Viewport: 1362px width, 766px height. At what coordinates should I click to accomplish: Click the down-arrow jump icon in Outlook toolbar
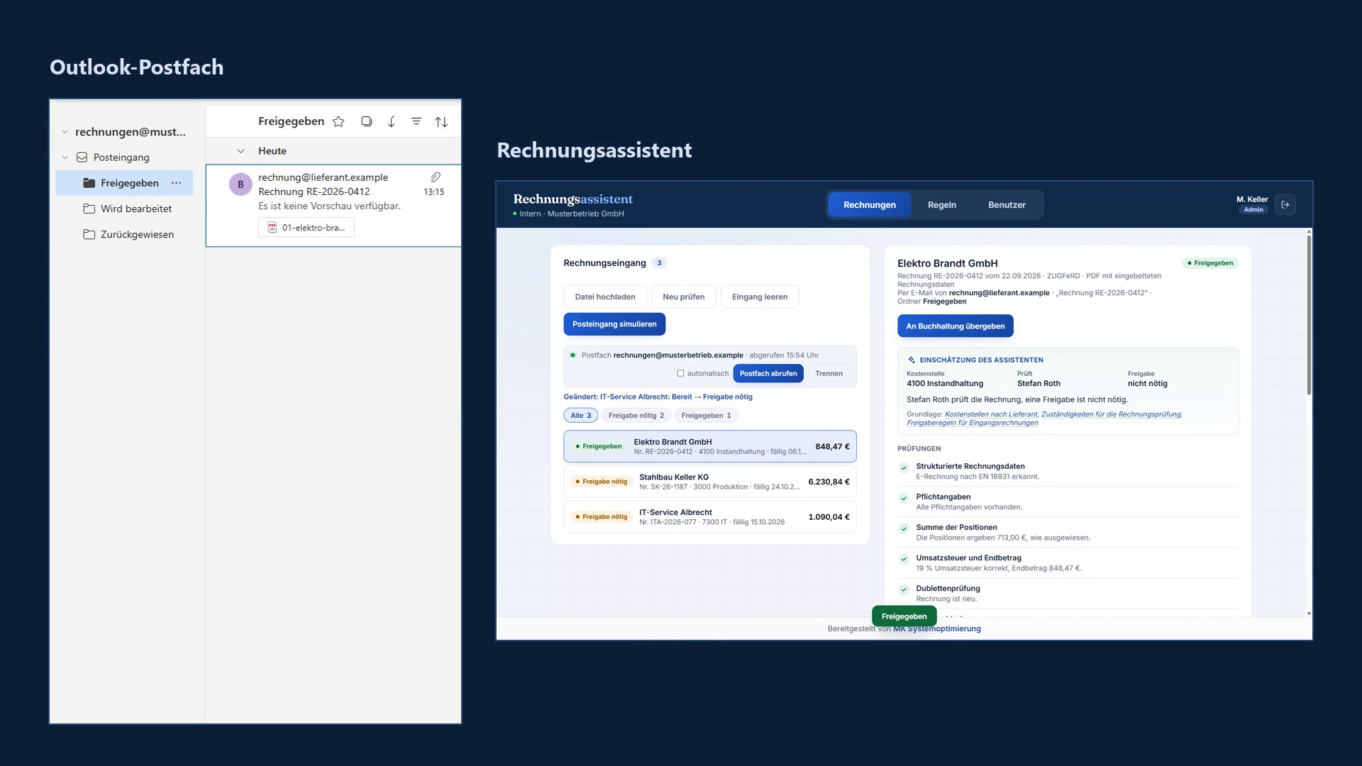click(392, 122)
